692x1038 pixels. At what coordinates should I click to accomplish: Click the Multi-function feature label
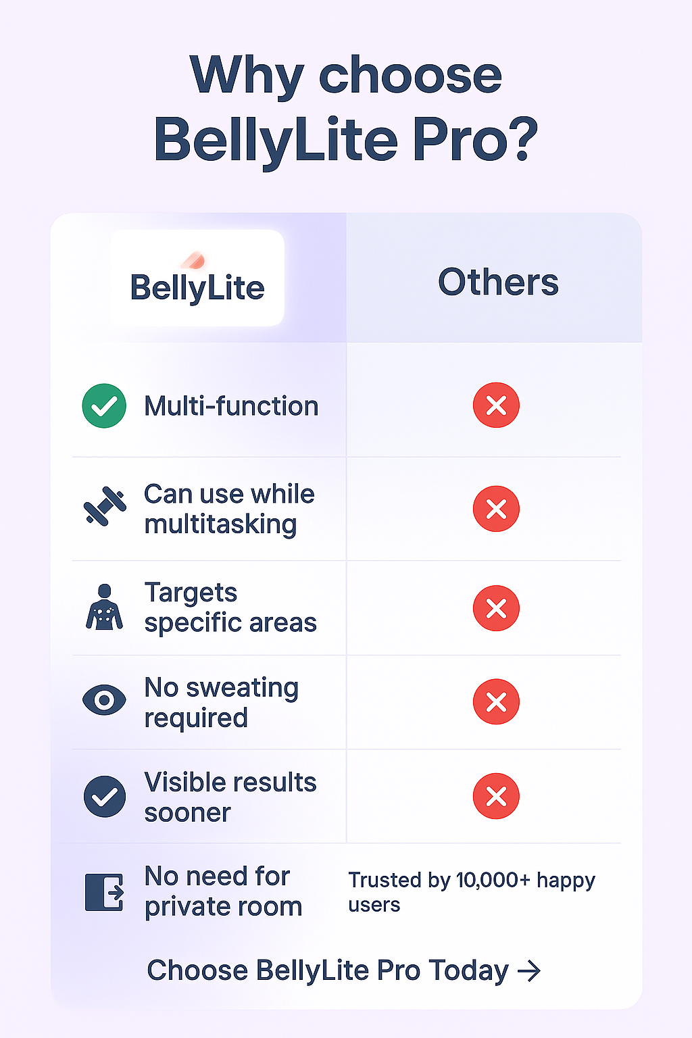click(231, 406)
